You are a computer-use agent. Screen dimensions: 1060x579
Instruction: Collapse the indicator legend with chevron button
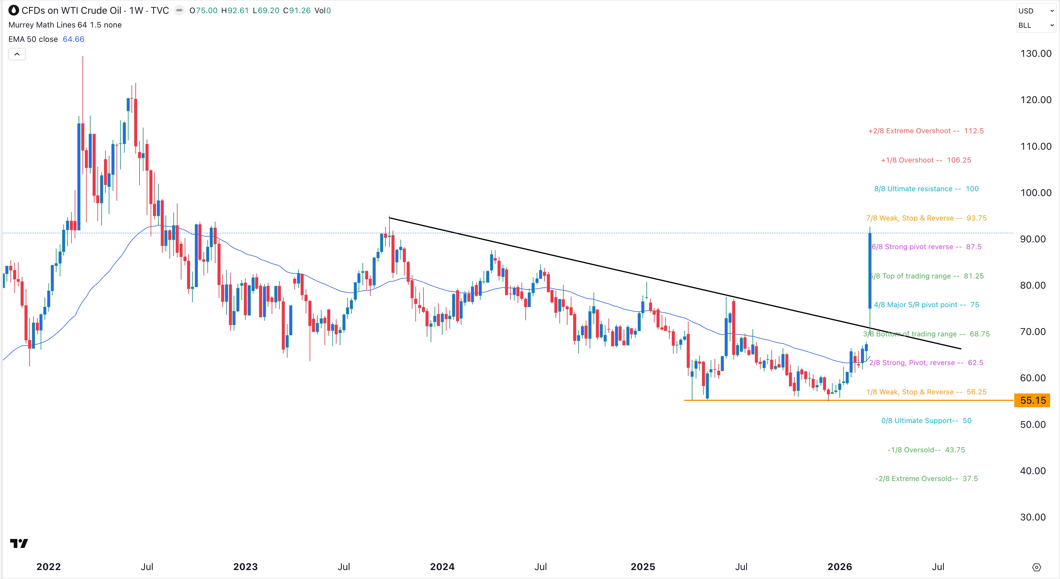pos(17,54)
